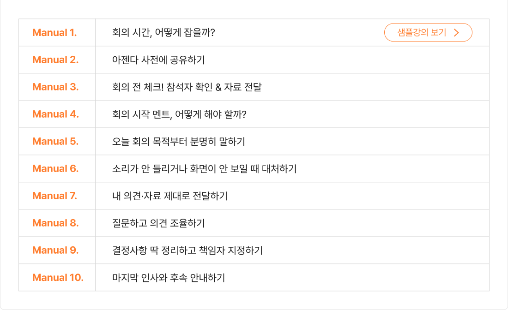Open lesson 회의 시간, 어떻게 잡을까?
This screenshot has width=508, height=310.
point(163,32)
